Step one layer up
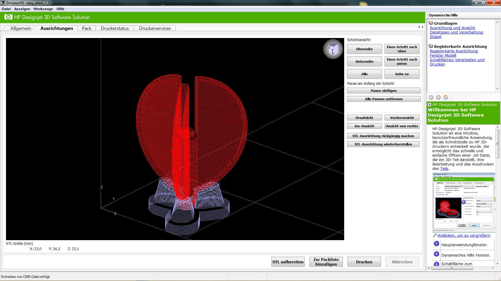This screenshot has width=501, height=281. coord(402,49)
